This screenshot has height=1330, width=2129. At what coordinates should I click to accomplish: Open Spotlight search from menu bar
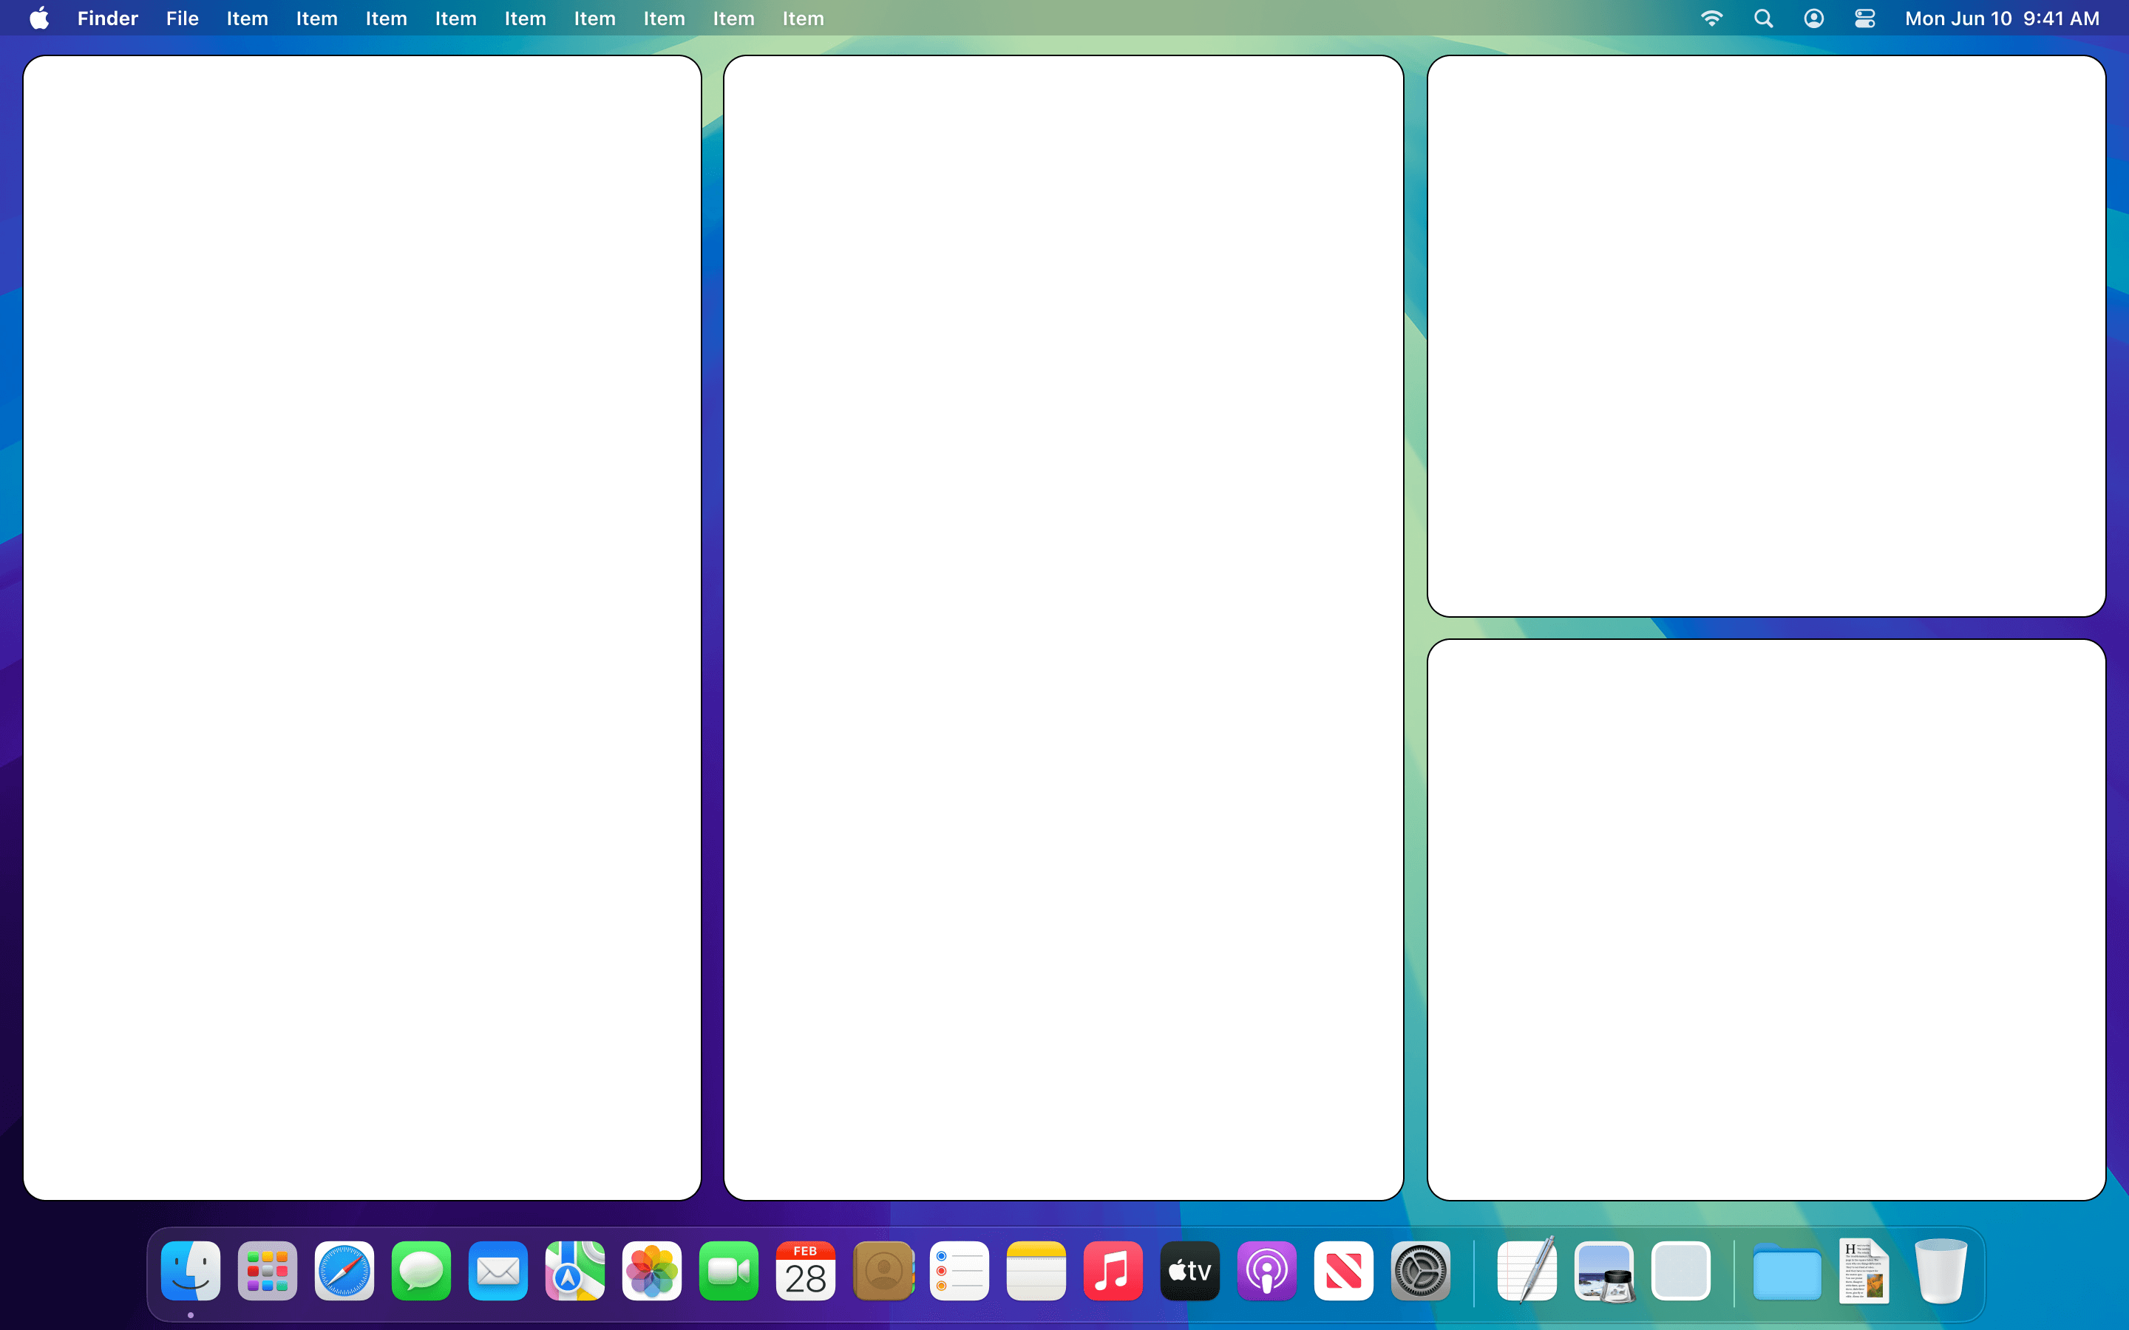[x=1763, y=18]
